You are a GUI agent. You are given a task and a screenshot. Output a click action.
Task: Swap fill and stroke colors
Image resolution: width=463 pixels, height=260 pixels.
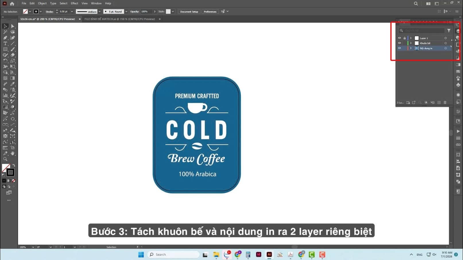(x=14, y=165)
